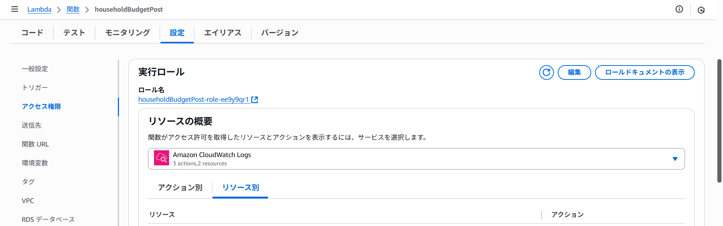
Task: Click the ロールドキュメントの表示 button
Action: tap(644, 72)
